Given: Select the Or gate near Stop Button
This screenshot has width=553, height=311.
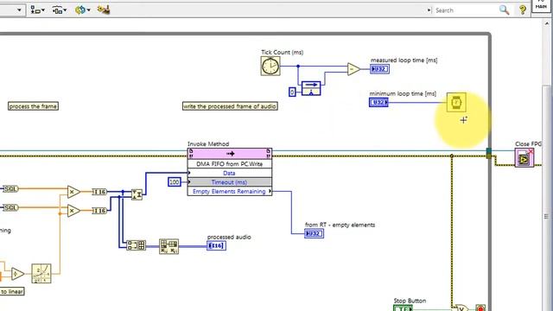Looking at the screenshot, I should coord(461,308).
